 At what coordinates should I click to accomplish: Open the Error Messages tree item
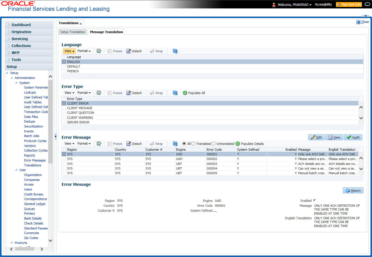pos(35,160)
